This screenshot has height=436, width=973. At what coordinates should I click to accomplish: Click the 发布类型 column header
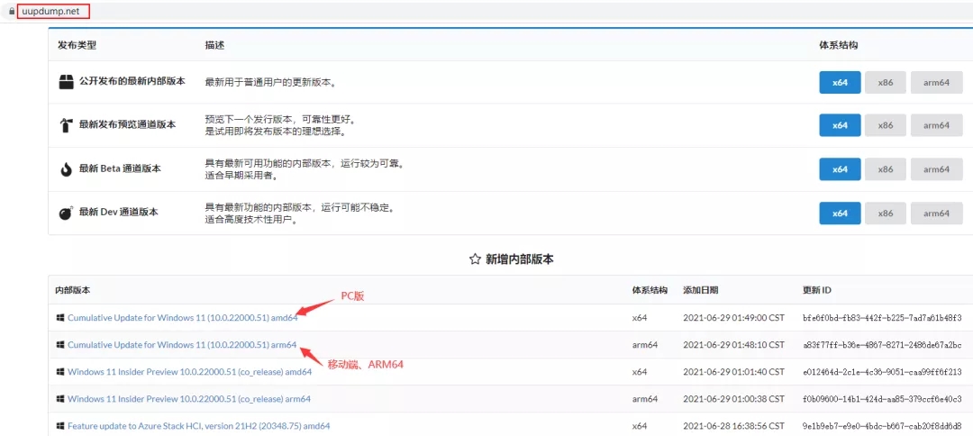77,45
